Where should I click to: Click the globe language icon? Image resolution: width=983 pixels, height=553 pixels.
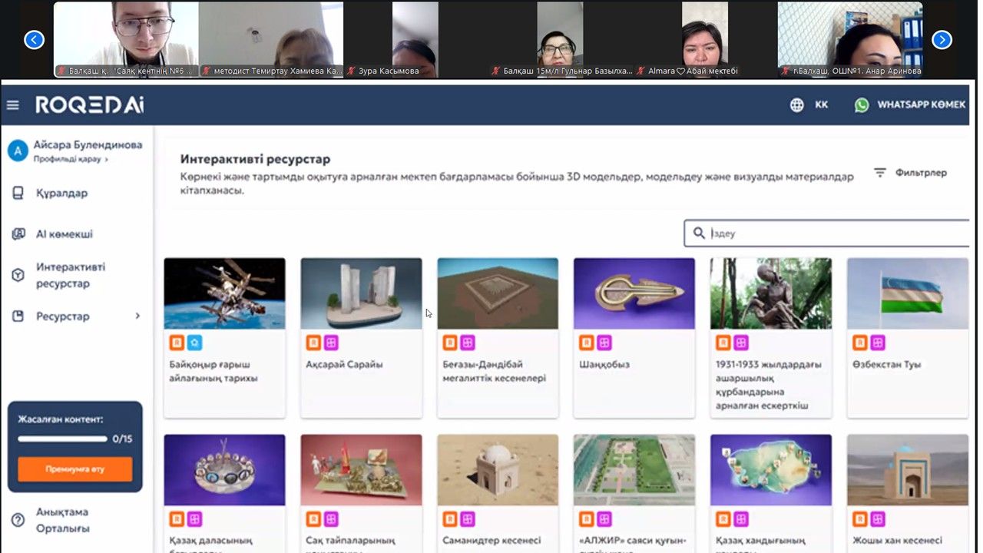pyautogui.click(x=796, y=105)
